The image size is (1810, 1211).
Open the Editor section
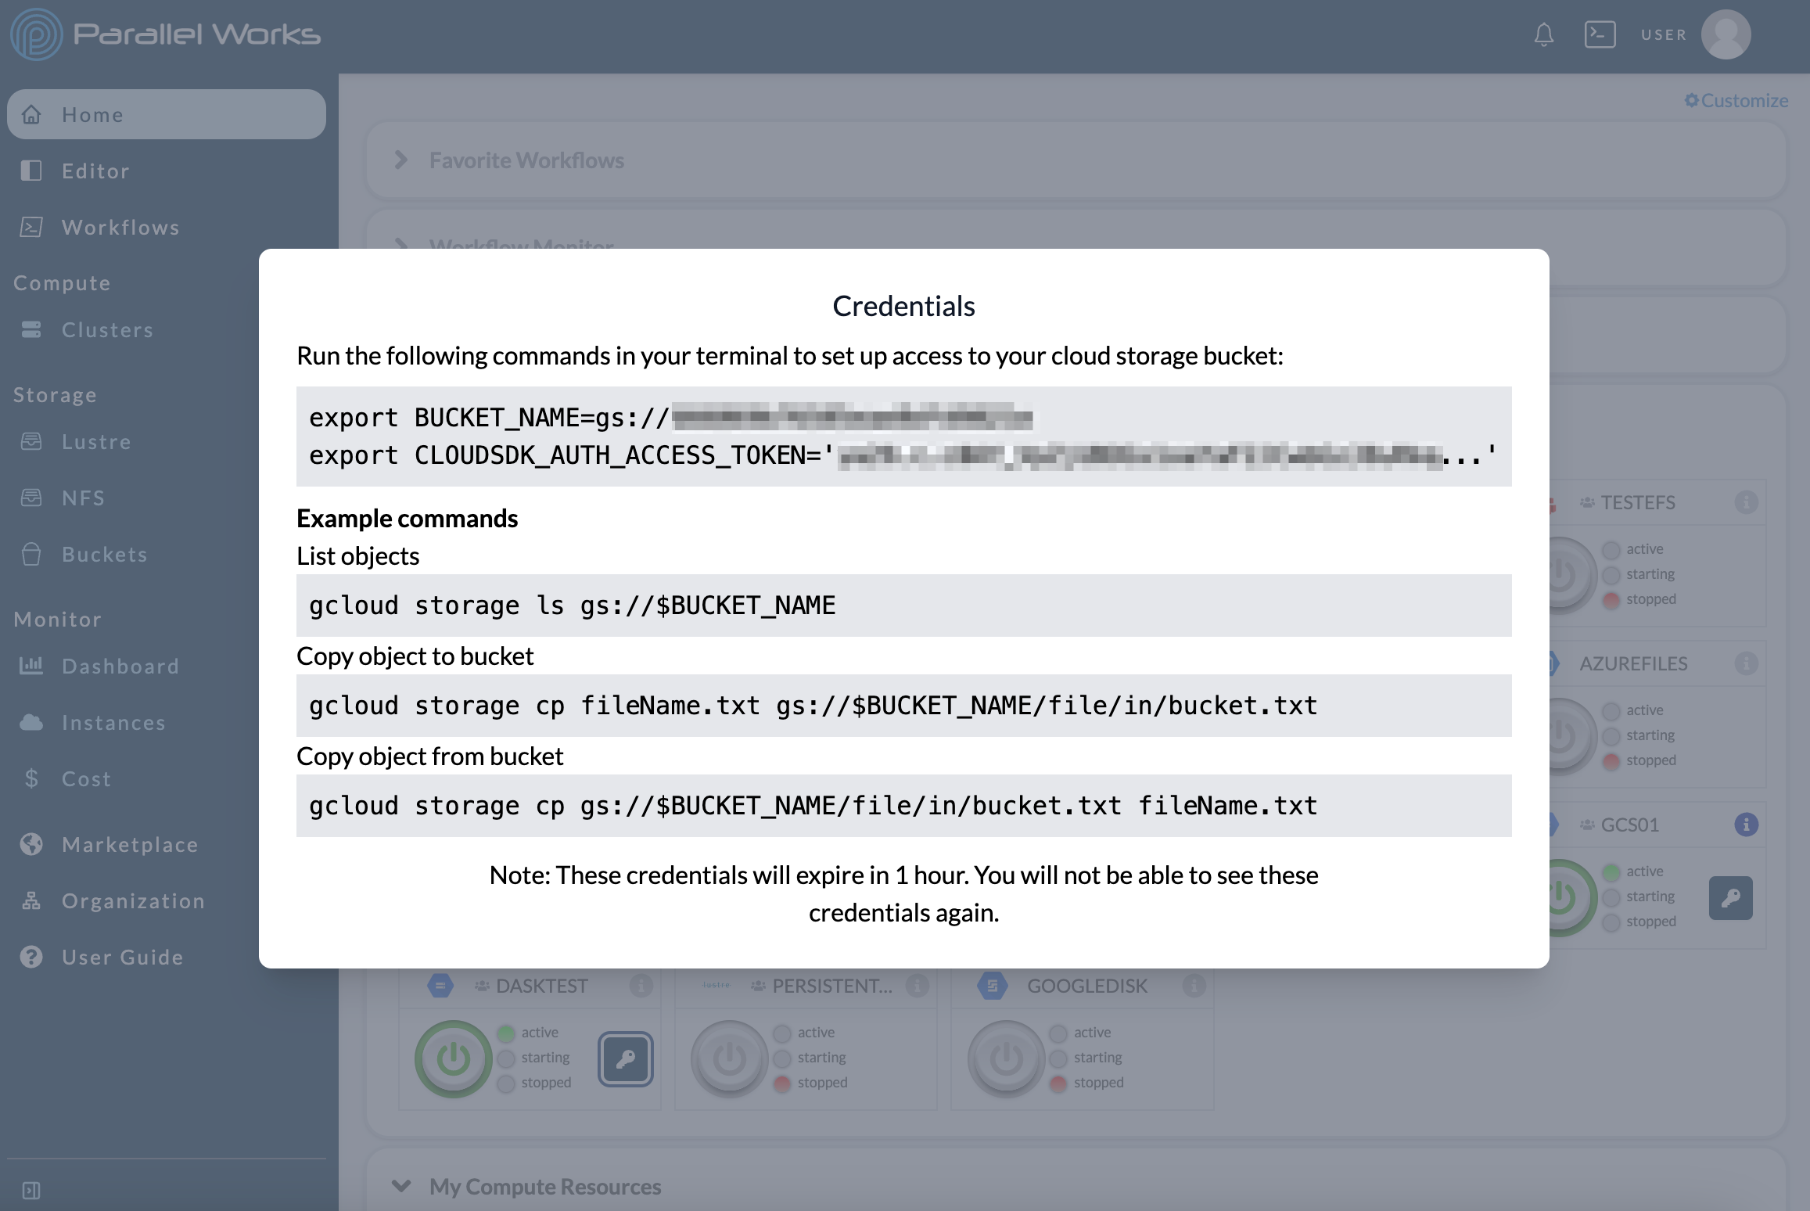[x=96, y=171]
